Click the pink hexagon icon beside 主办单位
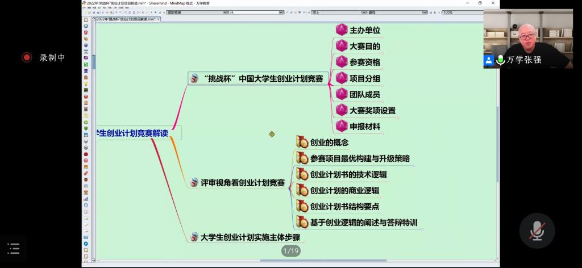This screenshot has width=582, height=268. coord(341,30)
